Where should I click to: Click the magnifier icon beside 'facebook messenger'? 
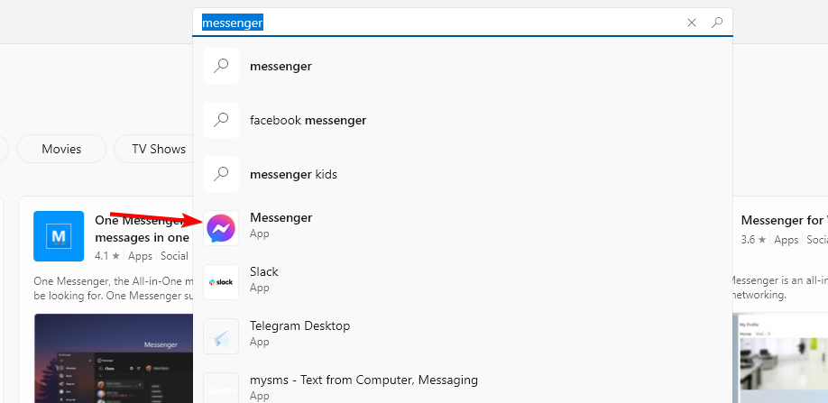coord(221,120)
